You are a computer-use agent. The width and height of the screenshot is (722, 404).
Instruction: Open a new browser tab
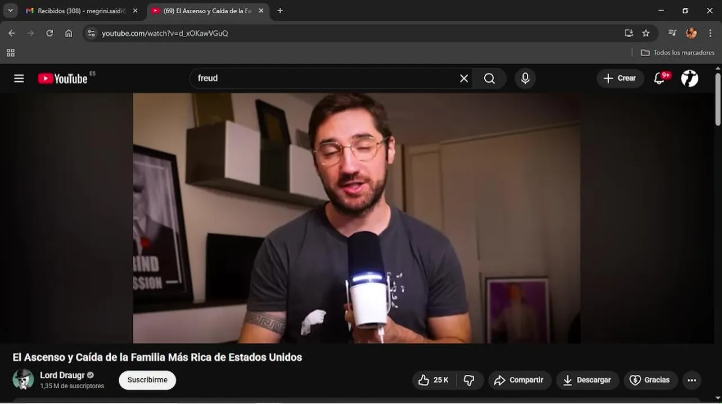coord(280,11)
